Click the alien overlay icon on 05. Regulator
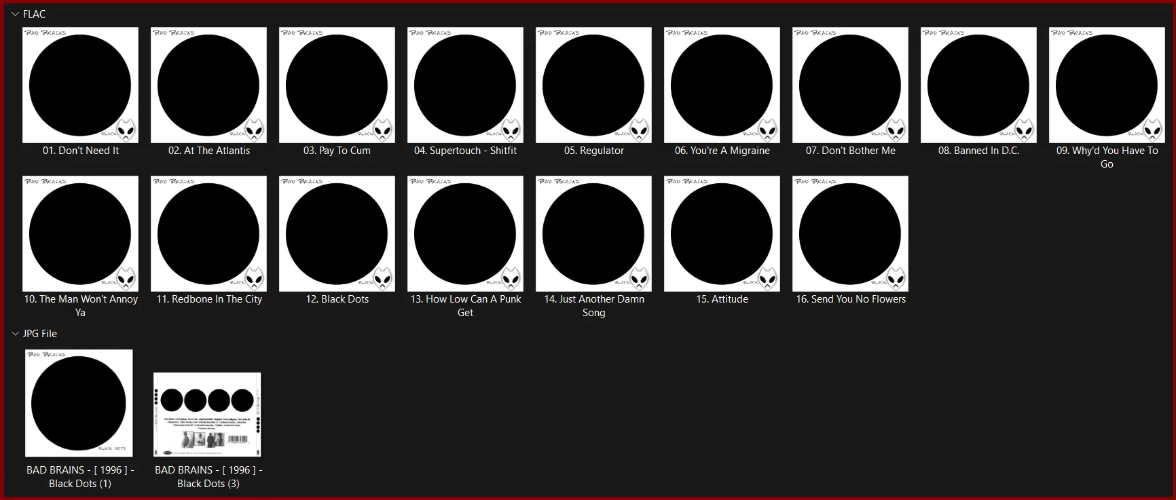Screen dimensions: 1176x500 click(x=640, y=130)
